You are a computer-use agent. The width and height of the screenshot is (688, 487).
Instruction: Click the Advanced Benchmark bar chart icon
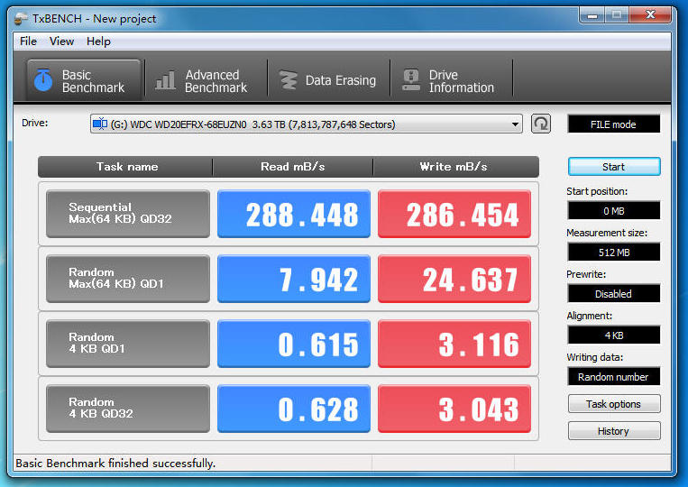tap(165, 80)
